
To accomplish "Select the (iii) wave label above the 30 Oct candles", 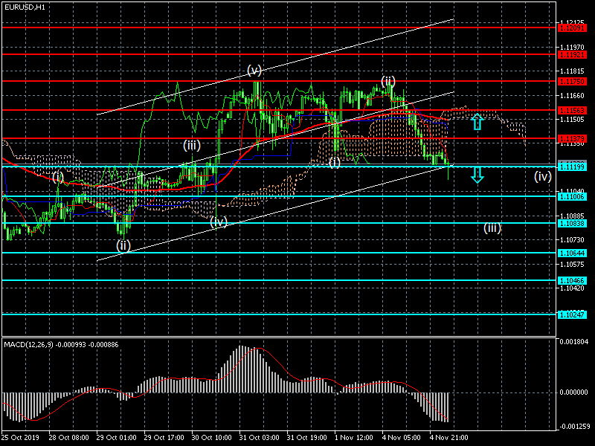I will (192, 145).
